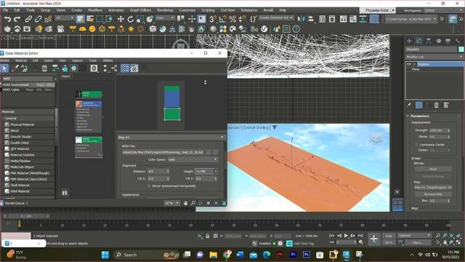
Task: Open Select by Name list
Action: [x=90, y=20]
